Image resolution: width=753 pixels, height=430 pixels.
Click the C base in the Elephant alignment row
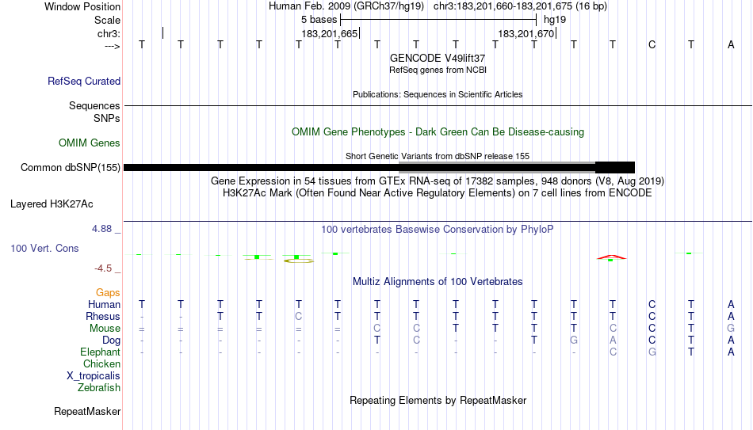tap(613, 352)
